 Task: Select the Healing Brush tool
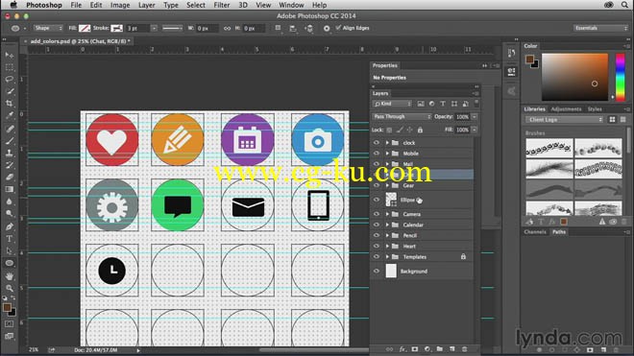(10, 129)
